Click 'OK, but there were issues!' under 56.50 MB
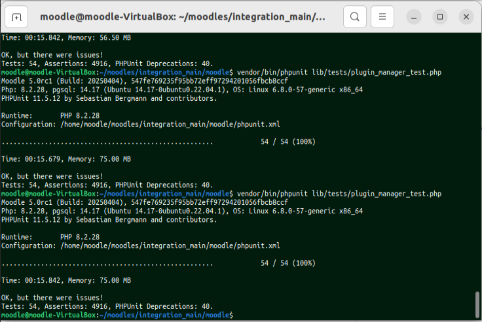The width and height of the screenshot is (482, 322). point(52,55)
